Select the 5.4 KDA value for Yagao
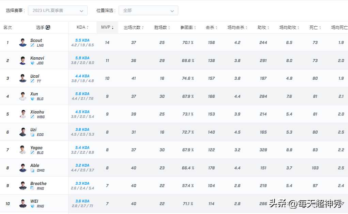Image resolution: width=348 pixels, height=214 pixels. (x=82, y=148)
